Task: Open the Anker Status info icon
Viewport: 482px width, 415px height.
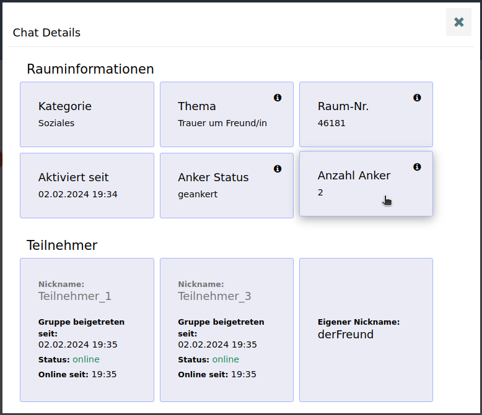Action: coord(278,169)
